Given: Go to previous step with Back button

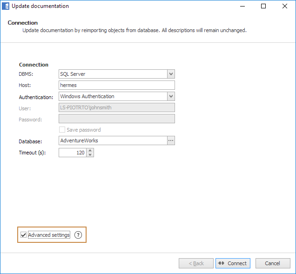Looking at the screenshot, I should click(196, 263).
